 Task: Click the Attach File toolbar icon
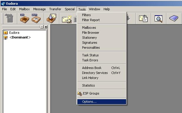143,18
